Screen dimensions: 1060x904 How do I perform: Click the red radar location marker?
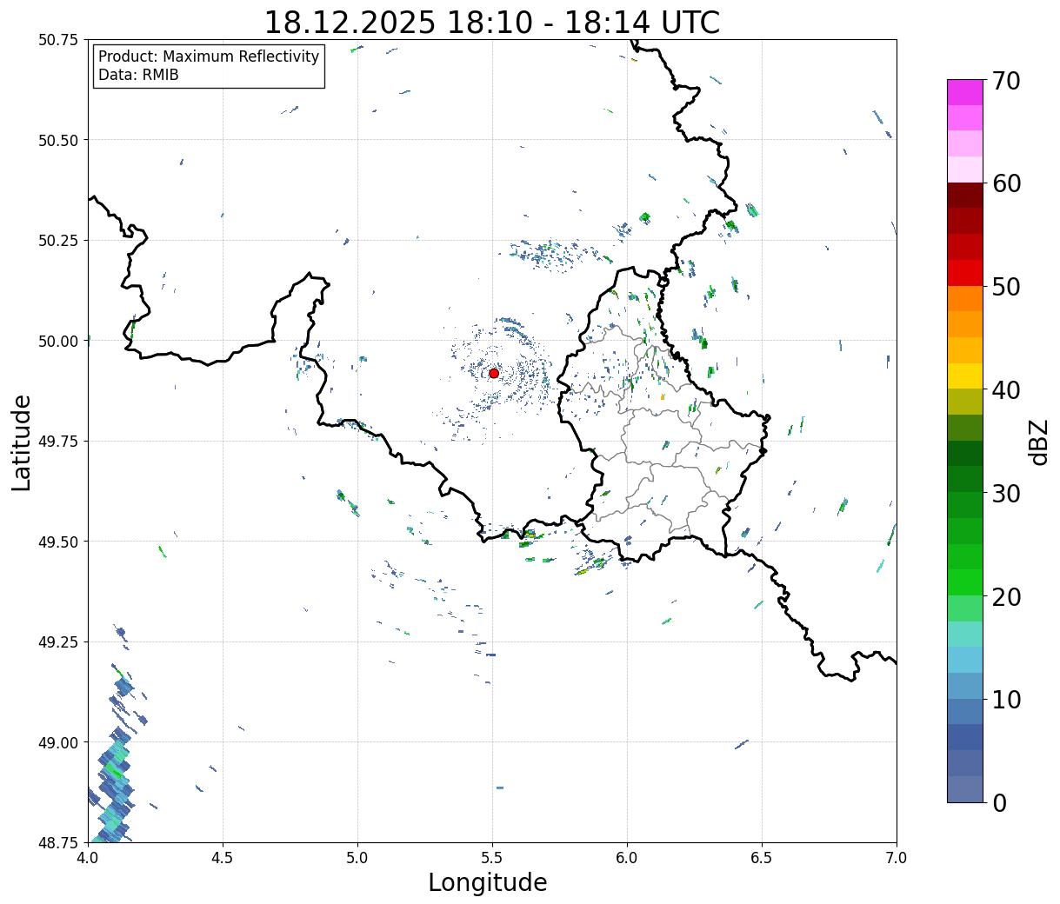click(x=494, y=373)
